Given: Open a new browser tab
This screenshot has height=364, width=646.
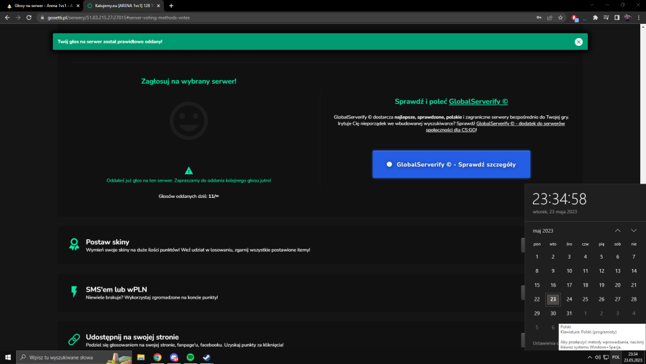Looking at the screenshot, I should pos(171,6).
